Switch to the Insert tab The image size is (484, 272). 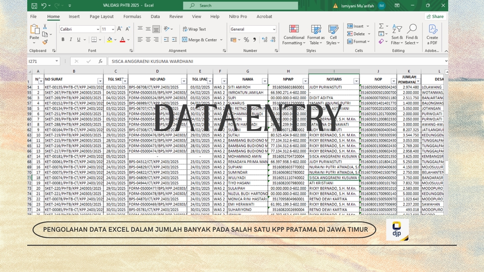point(74,16)
